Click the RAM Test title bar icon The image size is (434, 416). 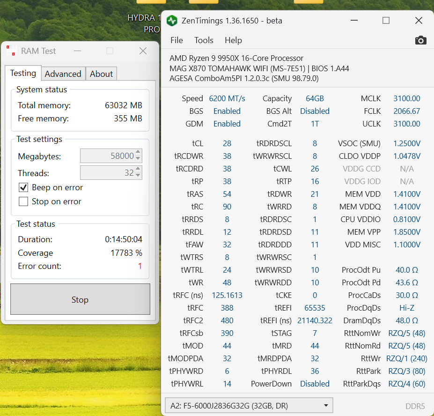pyautogui.click(x=11, y=51)
